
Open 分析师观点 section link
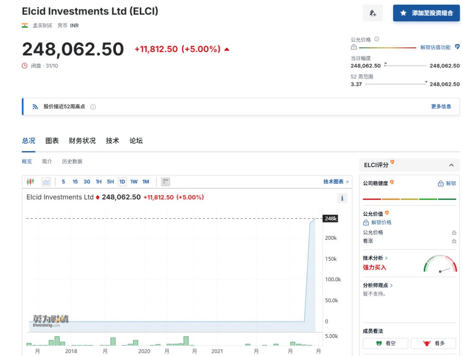(378, 285)
